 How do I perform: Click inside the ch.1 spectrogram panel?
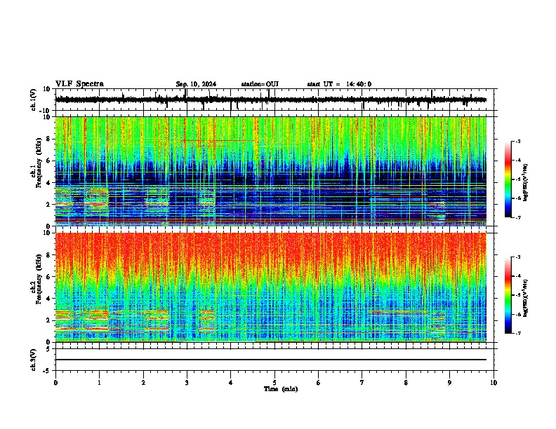[271, 171]
